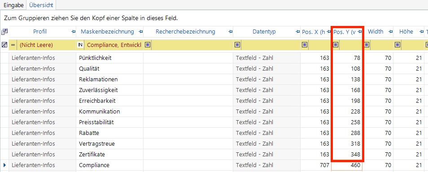Sort by the Maskenbezeichnung column header
The image size is (428, 172).
pyautogui.click(x=107, y=32)
